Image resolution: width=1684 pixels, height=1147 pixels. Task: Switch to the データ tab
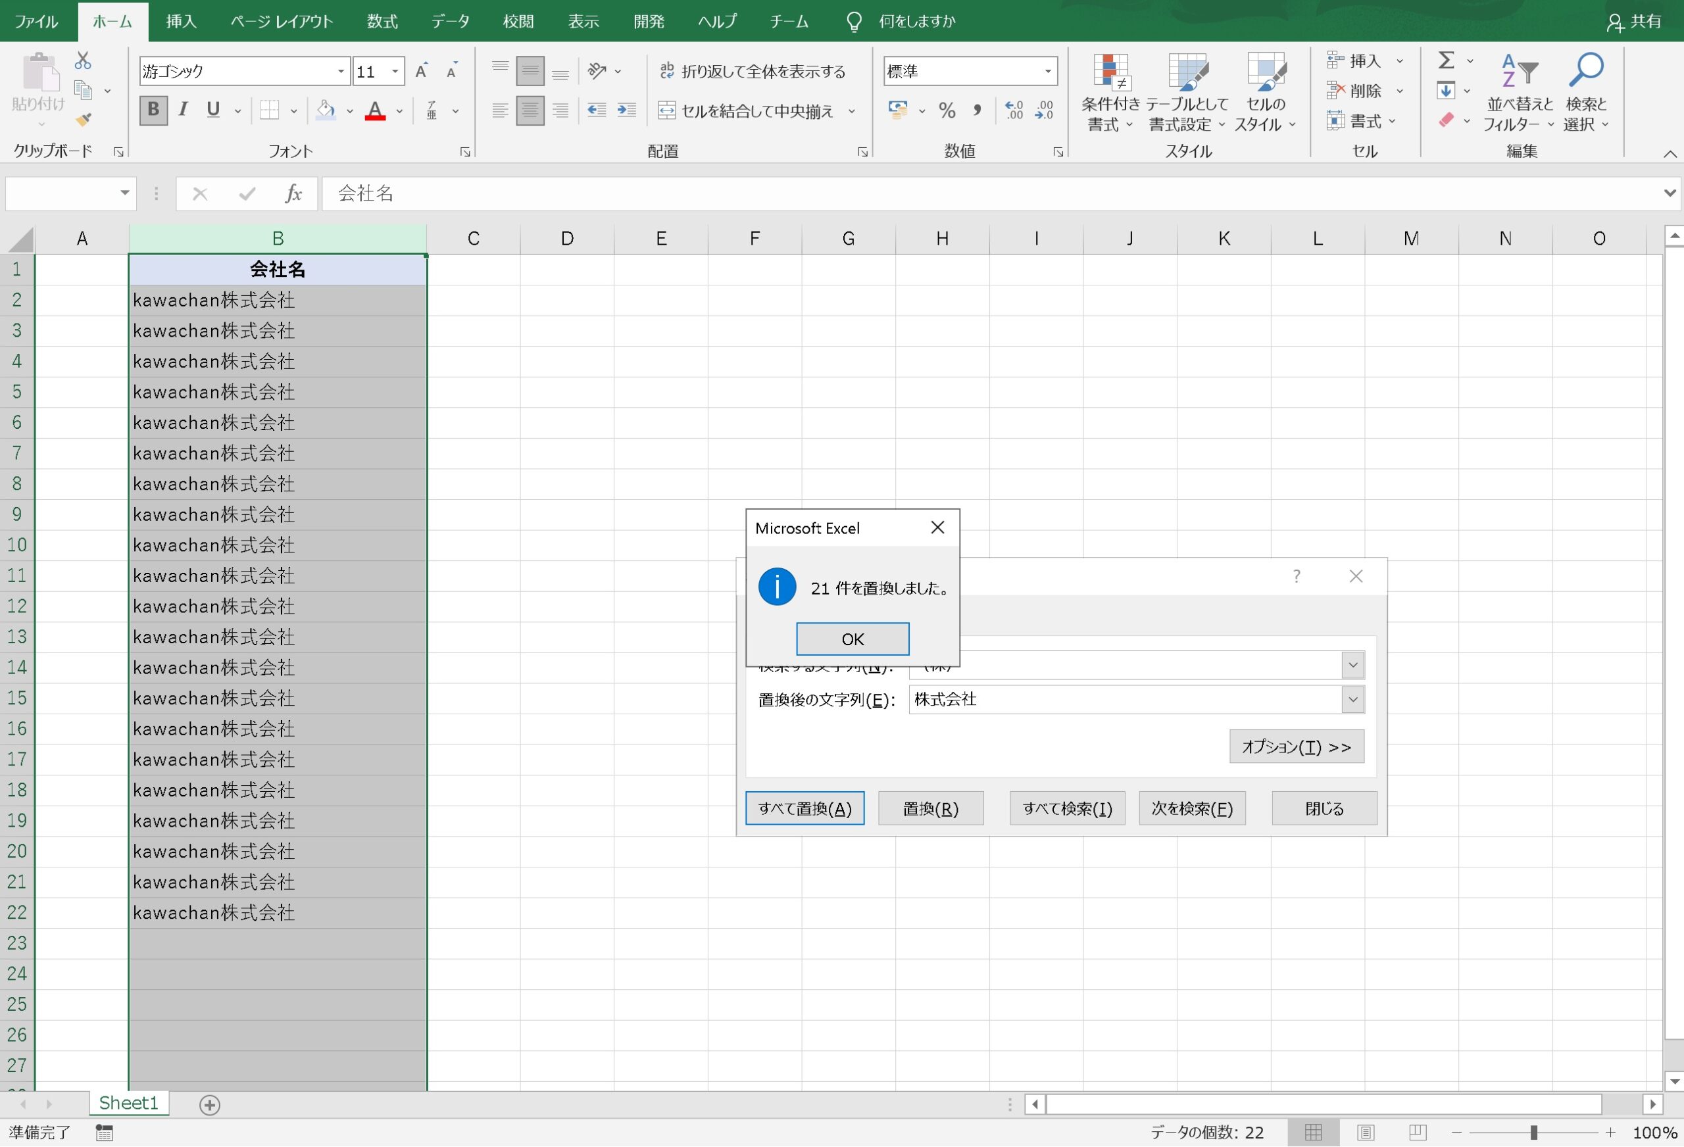451,21
